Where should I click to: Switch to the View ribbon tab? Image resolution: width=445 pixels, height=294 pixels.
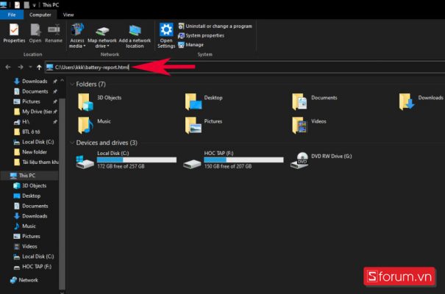pyautogui.click(x=68, y=14)
